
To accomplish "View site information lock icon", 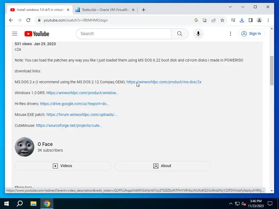I will [39, 20].
